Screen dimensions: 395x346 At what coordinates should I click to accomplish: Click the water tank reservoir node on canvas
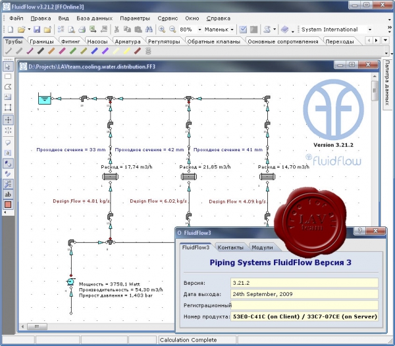pyautogui.click(x=44, y=99)
